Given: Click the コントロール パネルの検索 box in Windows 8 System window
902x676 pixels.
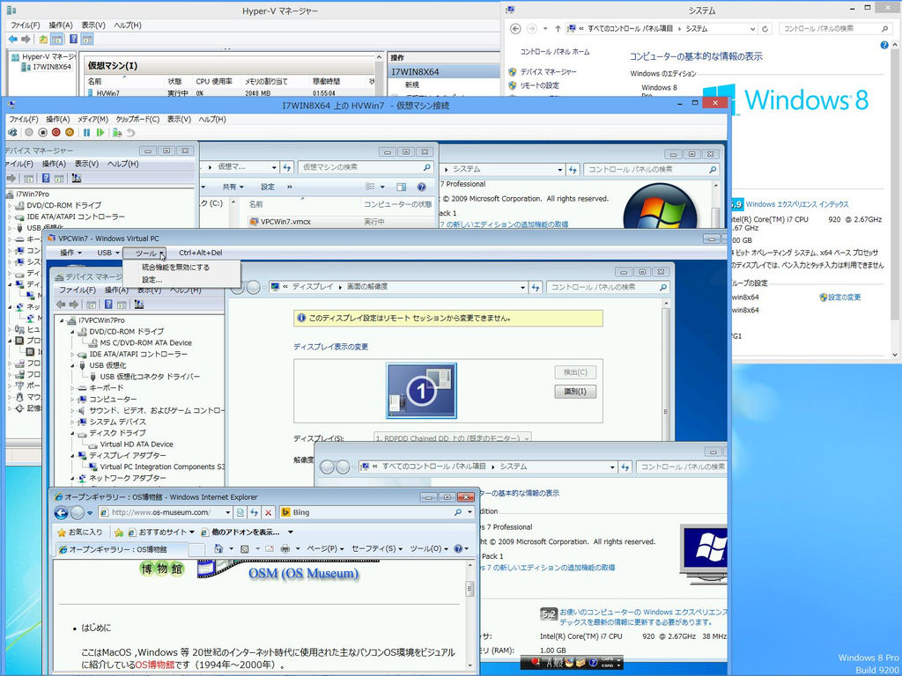Looking at the screenshot, I should pyautogui.click(x=835, y=29).
